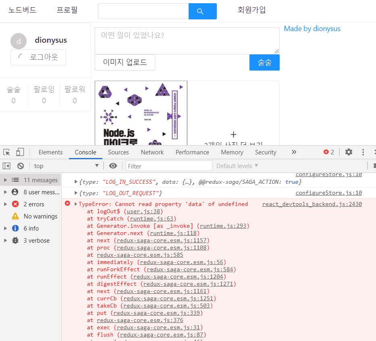Screen dimensions: 376x341
Task: Click the 2 errors red icon in sidebar
Action: (15, 204)
